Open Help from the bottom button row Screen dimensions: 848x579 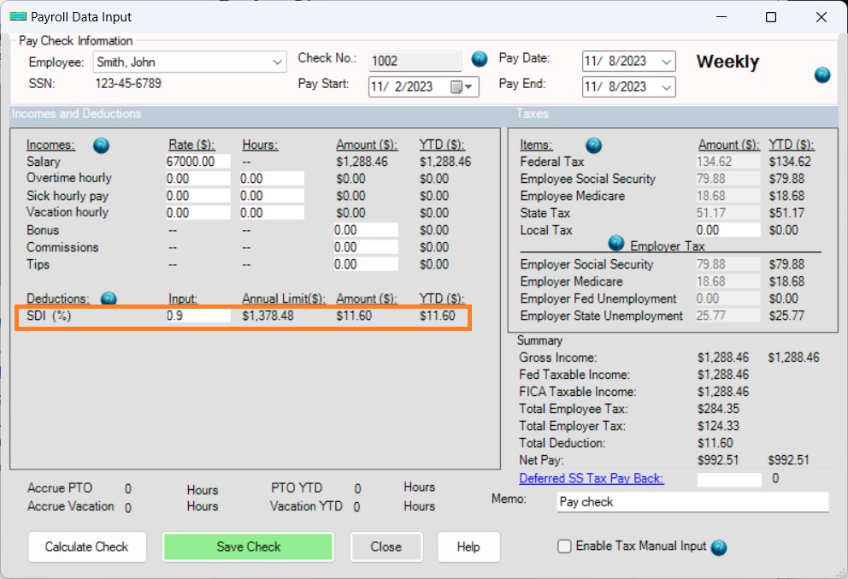(x=468, y=547)
